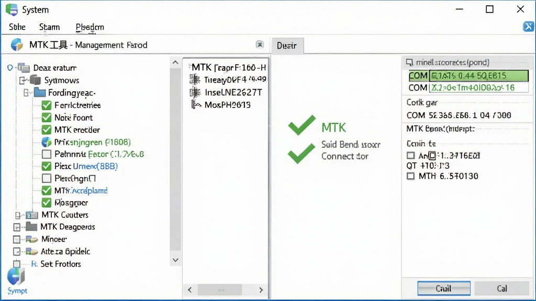536x301 pixels.
Task: Click the blue X icon beside menu bar
Action: coord(529,26)
